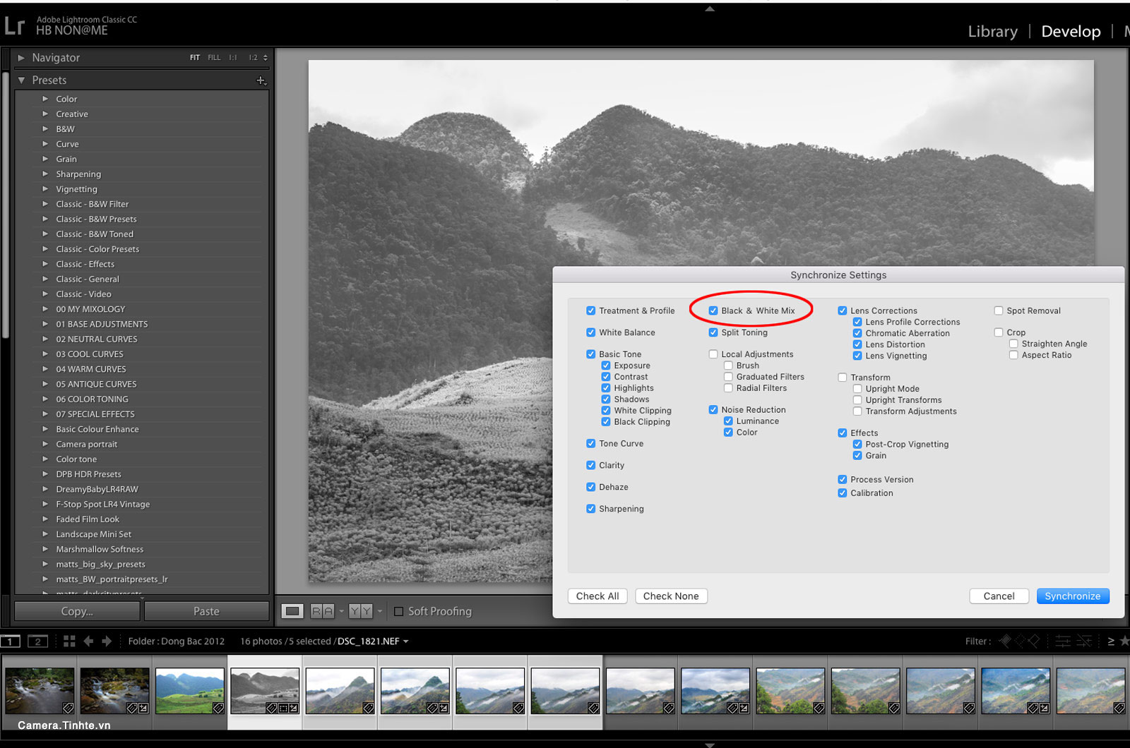
Task: Expand the B&W preset group
Action: click(x=45, y=129)
